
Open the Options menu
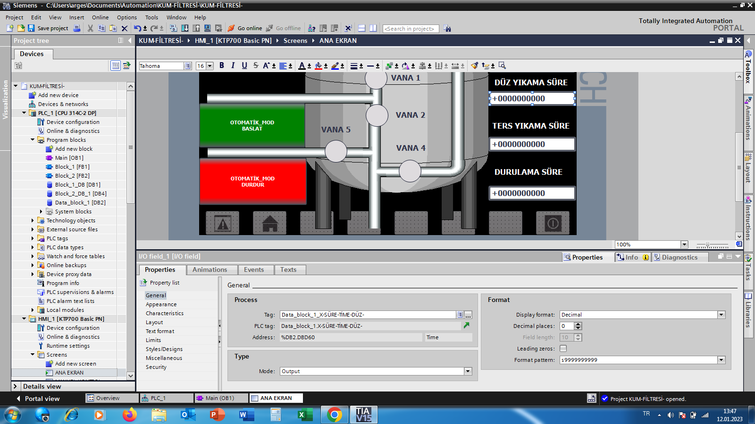127,17
